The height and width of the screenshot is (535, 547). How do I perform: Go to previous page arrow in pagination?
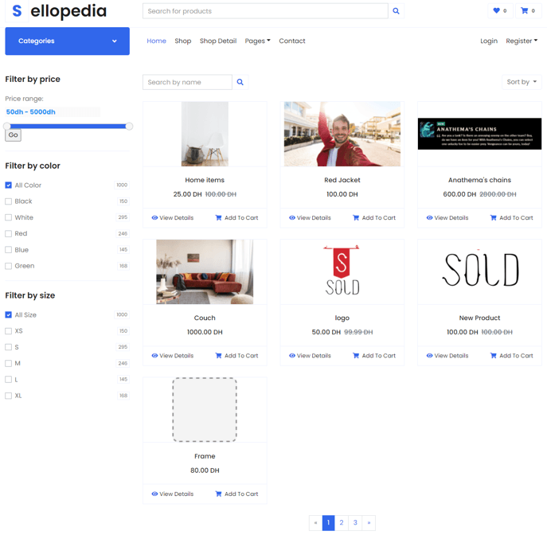point(316,522)
